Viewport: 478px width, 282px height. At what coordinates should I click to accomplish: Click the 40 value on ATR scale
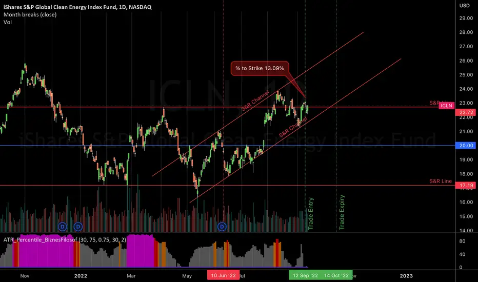[x=462, y=254]
